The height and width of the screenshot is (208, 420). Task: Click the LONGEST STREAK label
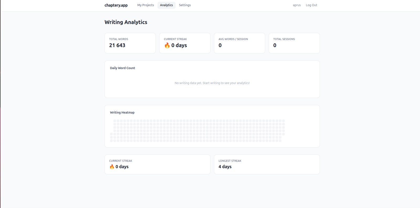point(230,161)
